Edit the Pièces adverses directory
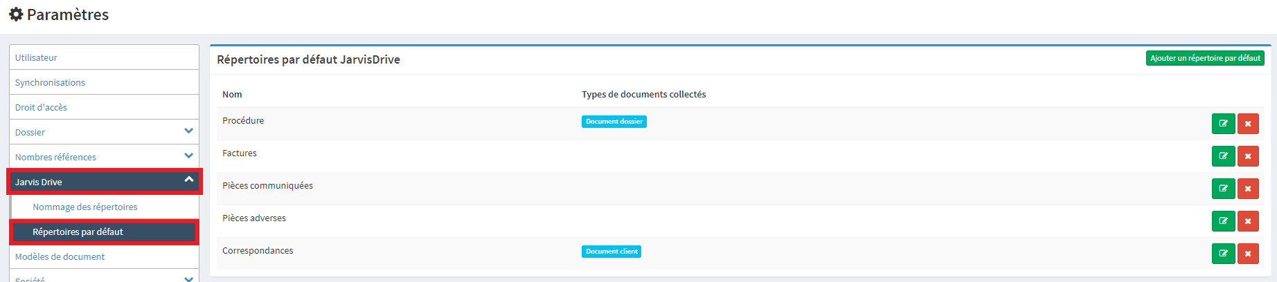1277x282 pixels. pos(1223,221)
